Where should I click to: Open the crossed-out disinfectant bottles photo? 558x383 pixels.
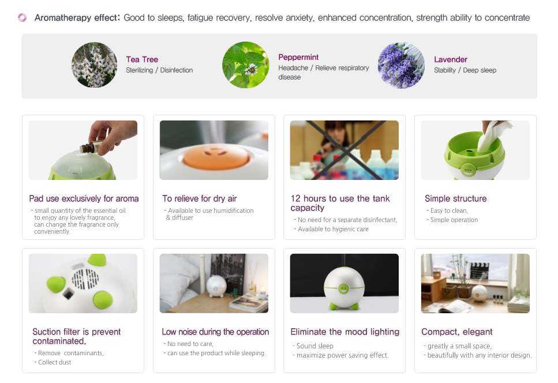point(344,150)
